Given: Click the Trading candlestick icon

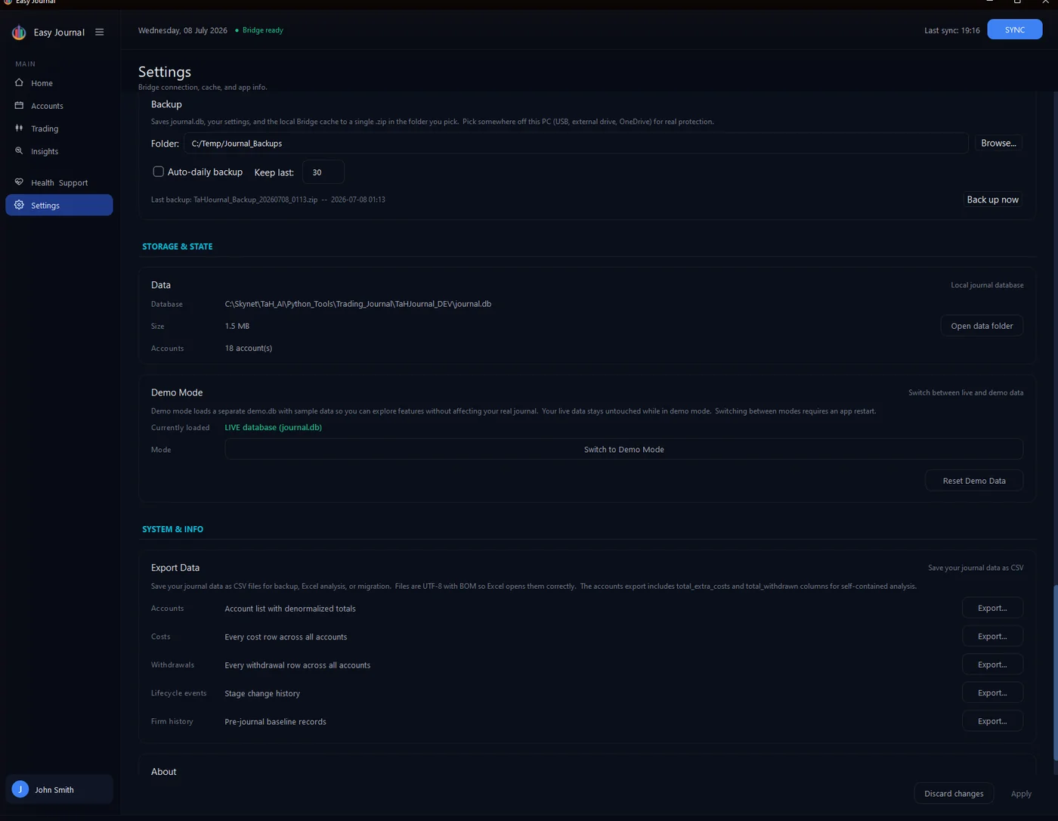Looking at the screenshot, I should (19, 128).
